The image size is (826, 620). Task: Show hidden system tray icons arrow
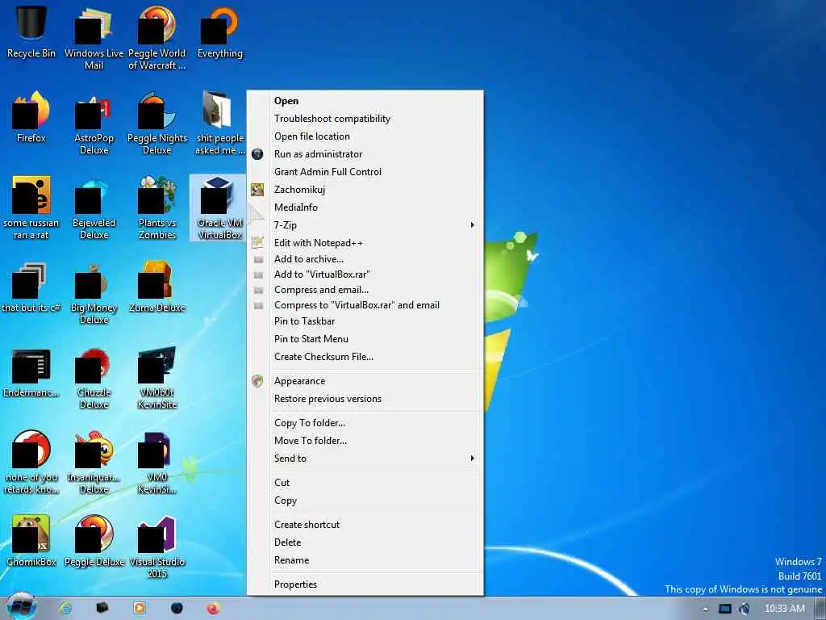705,609
